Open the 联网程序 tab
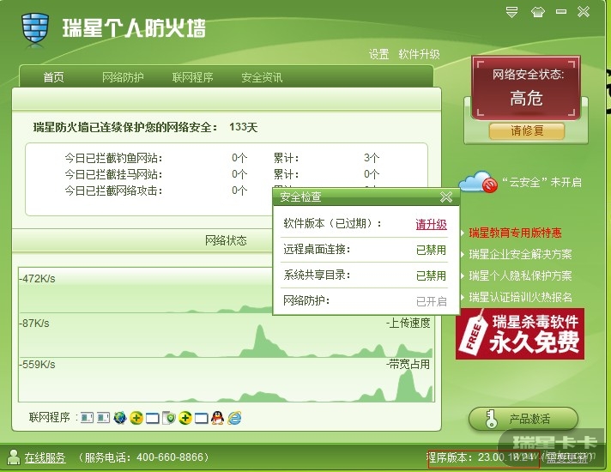This screenshot has width=611, height=472. coord(192,77)
